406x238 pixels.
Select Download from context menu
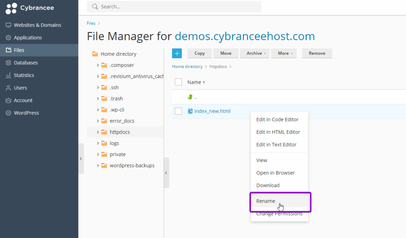[x=279, y=185]
